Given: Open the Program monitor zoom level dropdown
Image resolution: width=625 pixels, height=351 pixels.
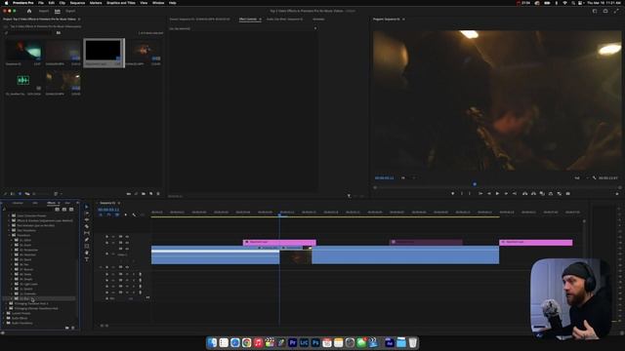Looking at the screenshot, I should [x=408, y=177].
